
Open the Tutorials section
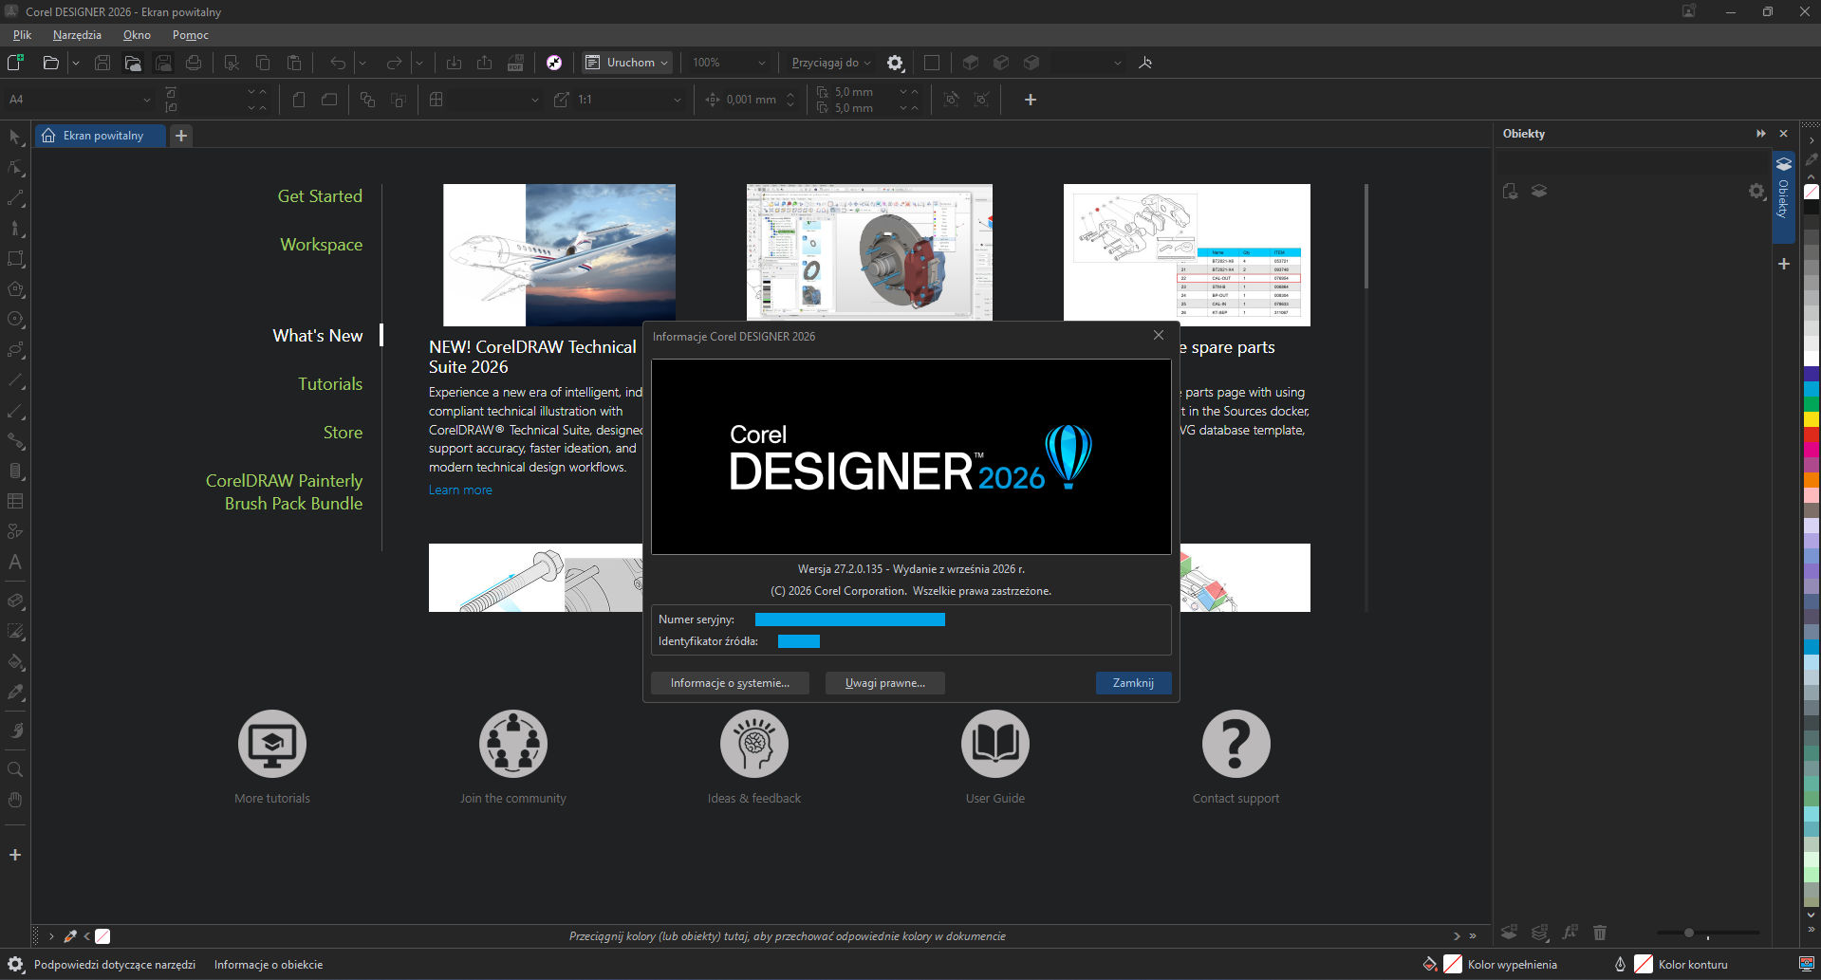click(330, 384)
